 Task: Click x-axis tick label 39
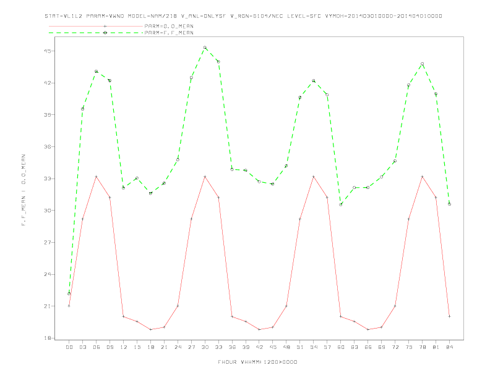coord(246,347)
